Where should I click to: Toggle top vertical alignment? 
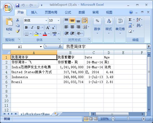(66, 20)
